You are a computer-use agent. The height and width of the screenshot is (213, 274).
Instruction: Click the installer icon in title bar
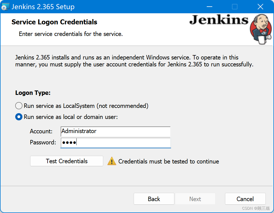[x=5, y=7]
